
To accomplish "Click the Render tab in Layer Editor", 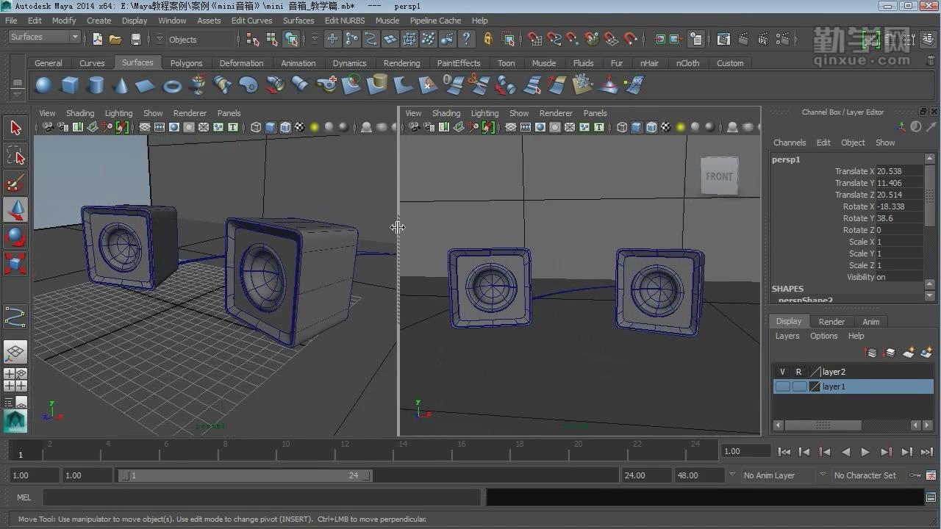I will click(831, 322).
